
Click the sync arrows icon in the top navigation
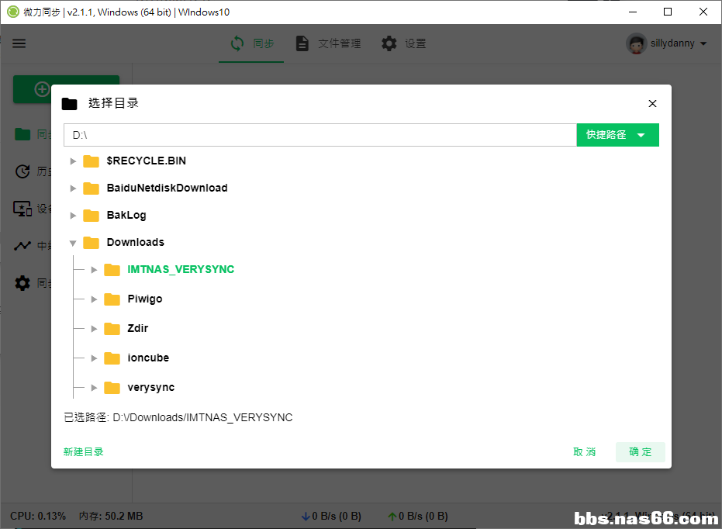pyautogui.click(x=237, y=43)
